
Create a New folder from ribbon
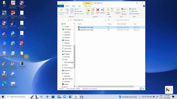[x=108, y=12]
